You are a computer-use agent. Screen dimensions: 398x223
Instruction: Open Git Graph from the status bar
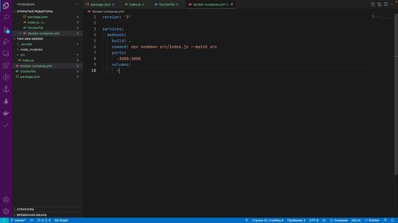coord(61,221)
